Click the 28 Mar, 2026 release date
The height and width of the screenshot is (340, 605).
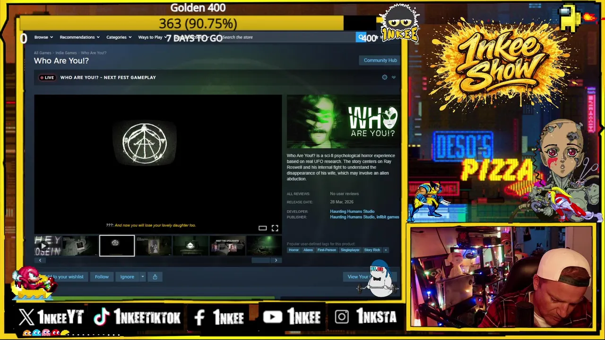coord(342,202)
